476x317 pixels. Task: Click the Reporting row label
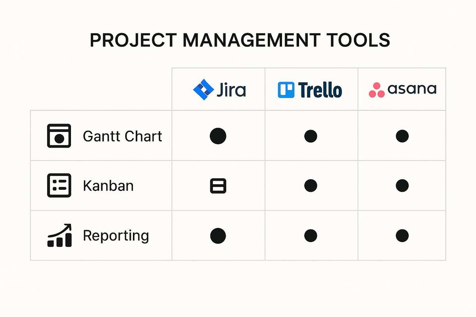[116, 236]
